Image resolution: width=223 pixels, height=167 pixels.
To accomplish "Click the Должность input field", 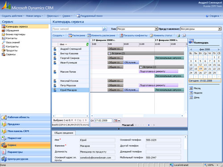I will [x=98, y=152].
